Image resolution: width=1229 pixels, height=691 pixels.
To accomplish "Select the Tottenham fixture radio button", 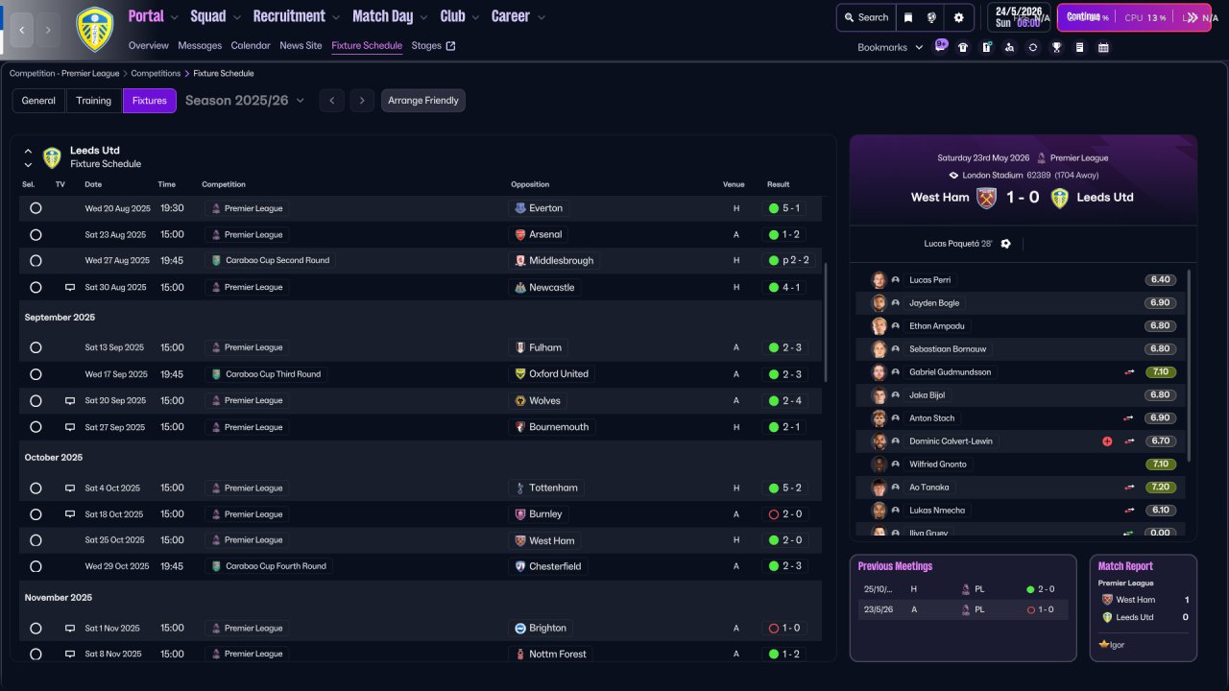I will [x=36, y=488].
